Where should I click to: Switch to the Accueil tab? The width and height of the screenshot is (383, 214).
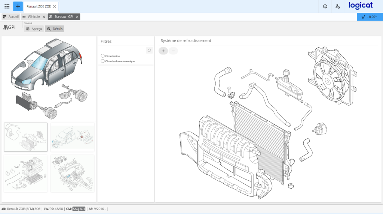(11, 16)
